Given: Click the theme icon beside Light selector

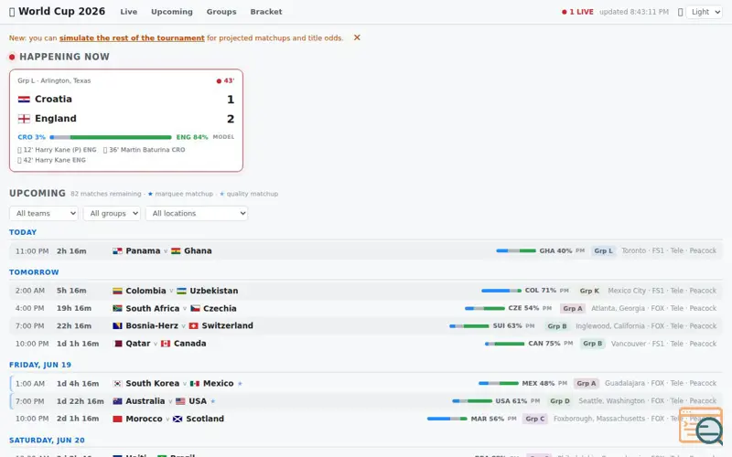Looking at the screenshot, I should click(680, 12).
